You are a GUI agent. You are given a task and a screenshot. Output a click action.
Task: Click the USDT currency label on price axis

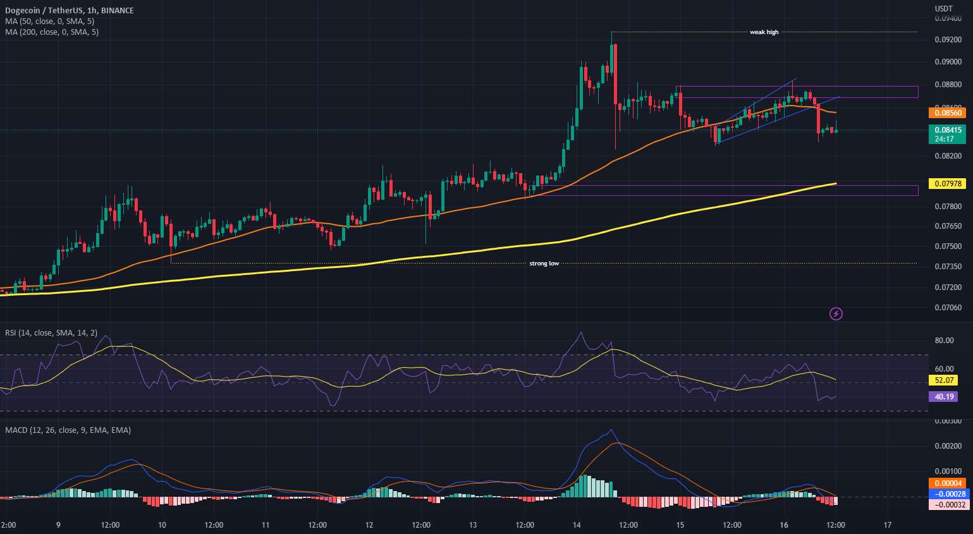944,8
